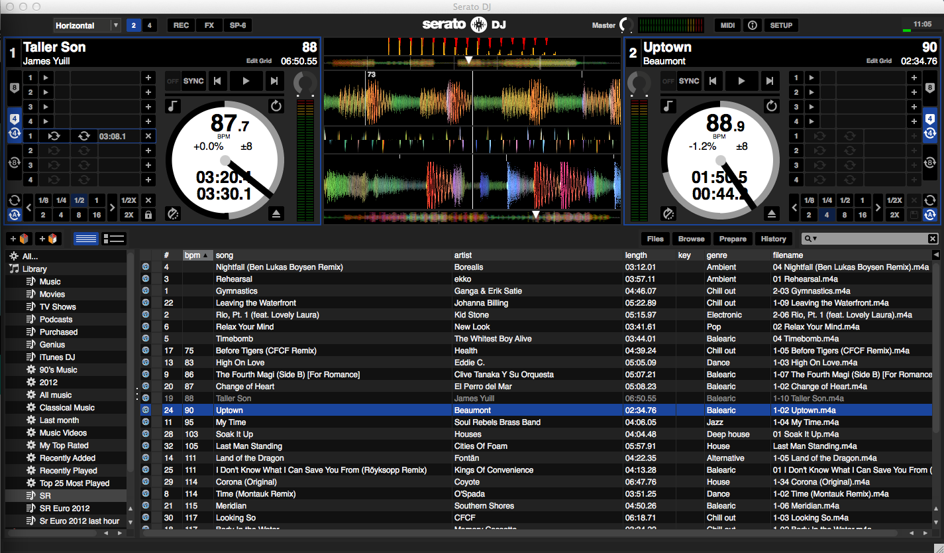
Task: Open the Files panel
Action: click(x=655, y=239)
